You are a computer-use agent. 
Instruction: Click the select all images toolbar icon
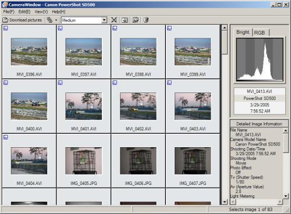click(114, 20)
